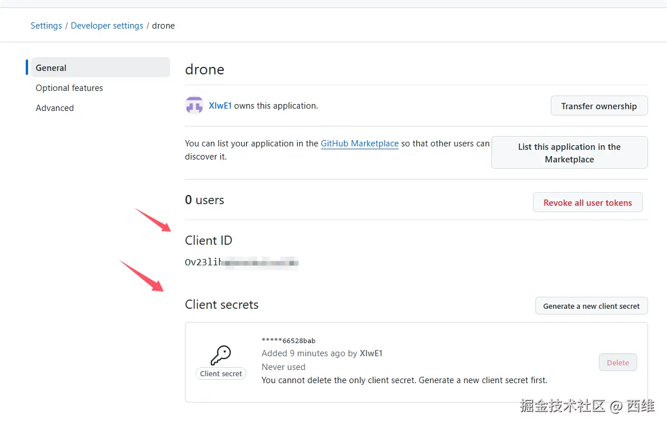
Task: Click Transfer ownership button
Action: (599, 106)
